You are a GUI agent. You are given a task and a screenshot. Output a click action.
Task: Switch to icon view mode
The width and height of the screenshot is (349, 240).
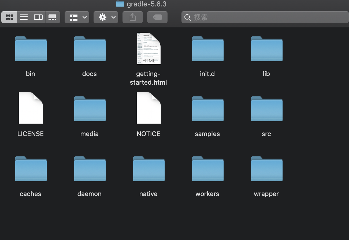pos(9,17)
